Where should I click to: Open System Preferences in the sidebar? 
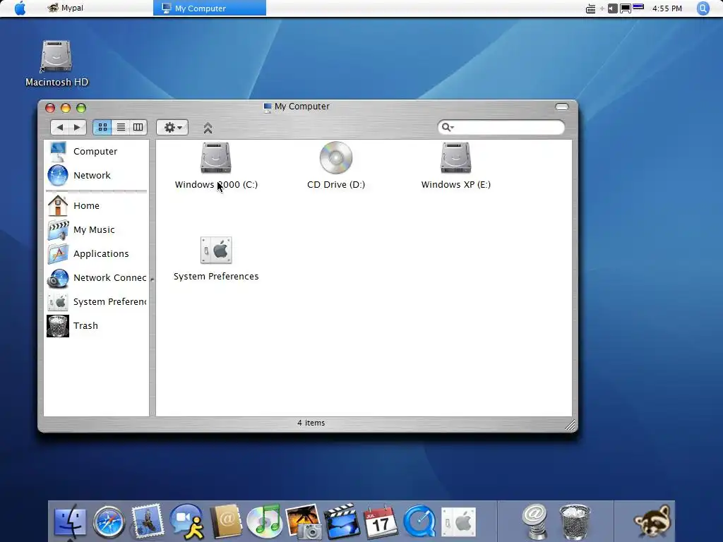point(96,301)
